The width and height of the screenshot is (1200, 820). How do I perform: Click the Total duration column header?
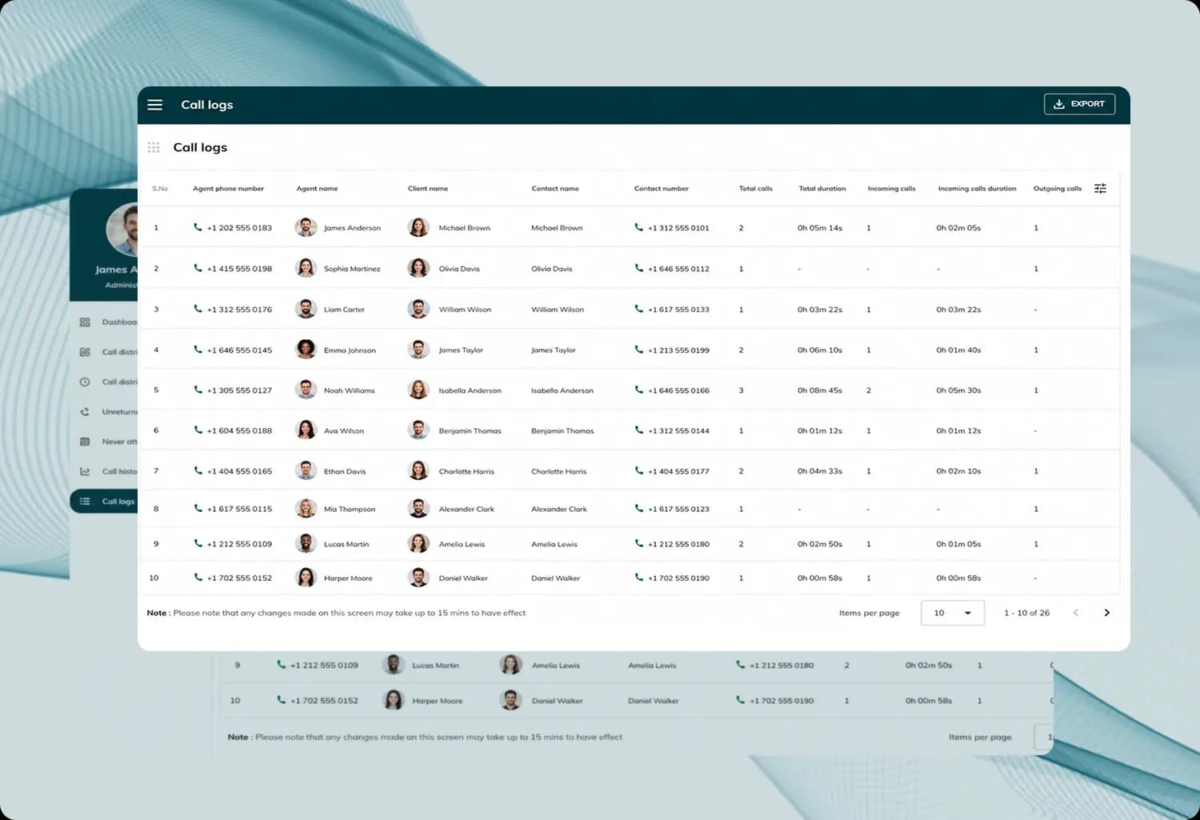[822, 189]
